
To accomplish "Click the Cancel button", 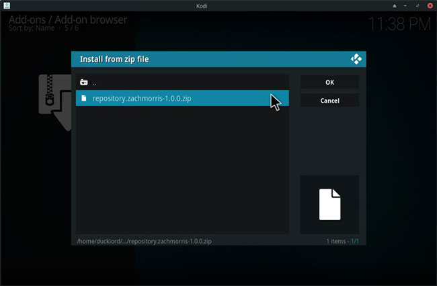I will 329,101.
